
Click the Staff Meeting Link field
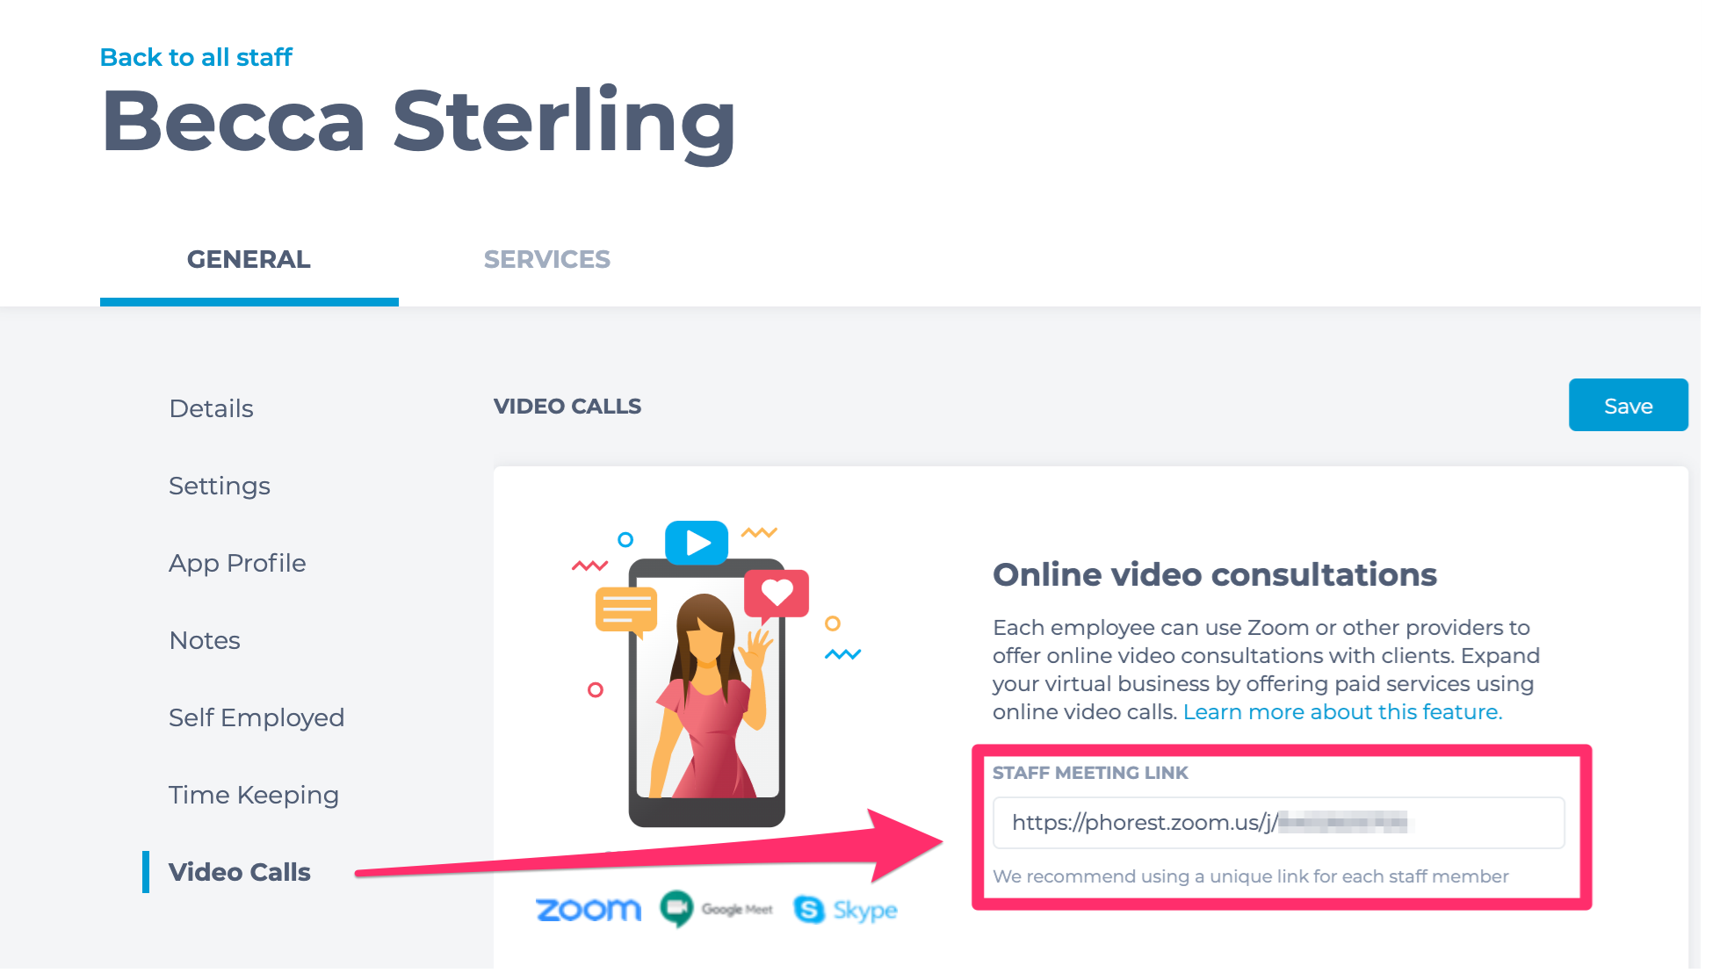point(1279,823)
